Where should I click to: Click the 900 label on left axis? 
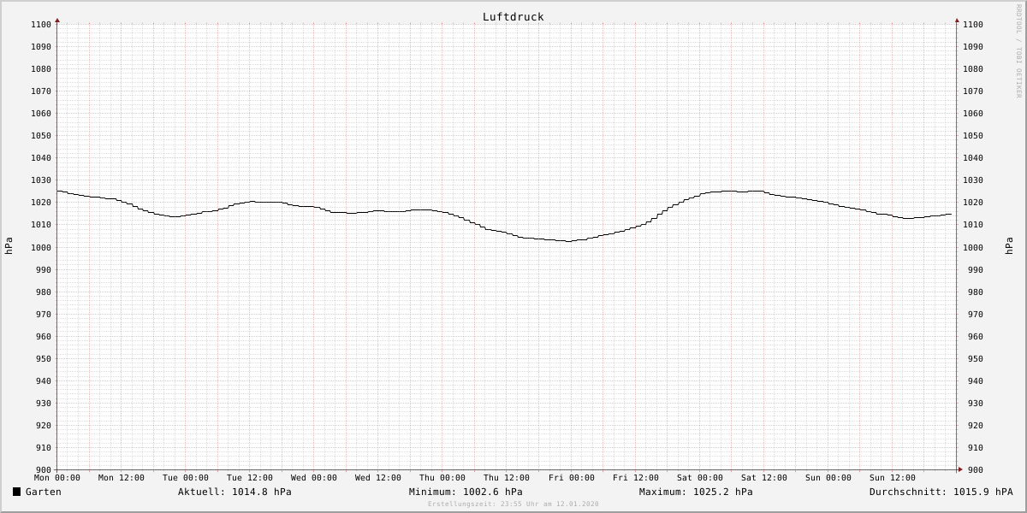coord(44,470)
